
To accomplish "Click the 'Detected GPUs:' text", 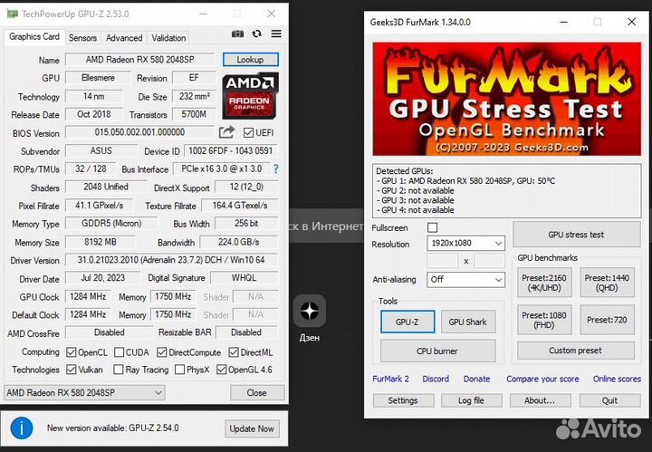I will coord(404,171).
